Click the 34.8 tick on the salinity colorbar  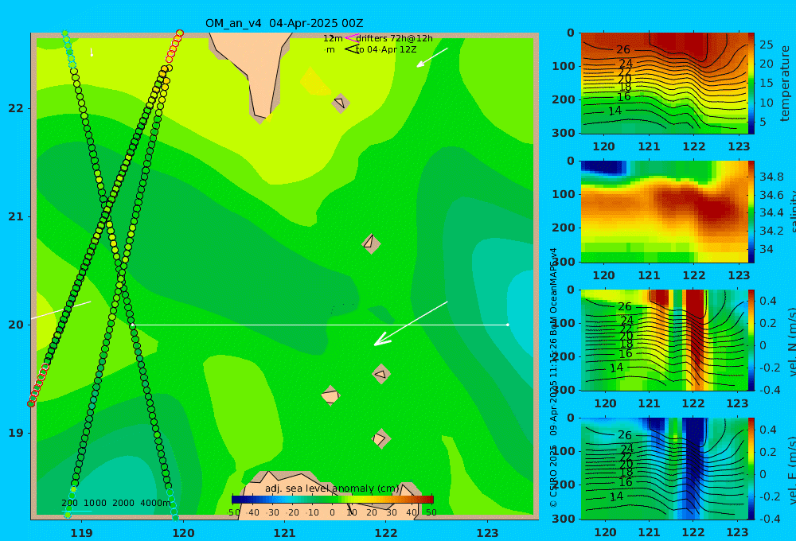(x=771, y=177)
